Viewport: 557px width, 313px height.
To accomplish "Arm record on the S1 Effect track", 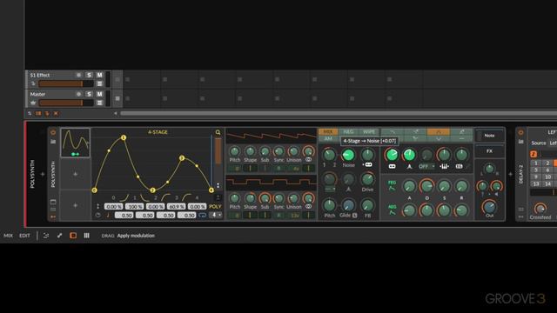I will (x=78, y=75).
